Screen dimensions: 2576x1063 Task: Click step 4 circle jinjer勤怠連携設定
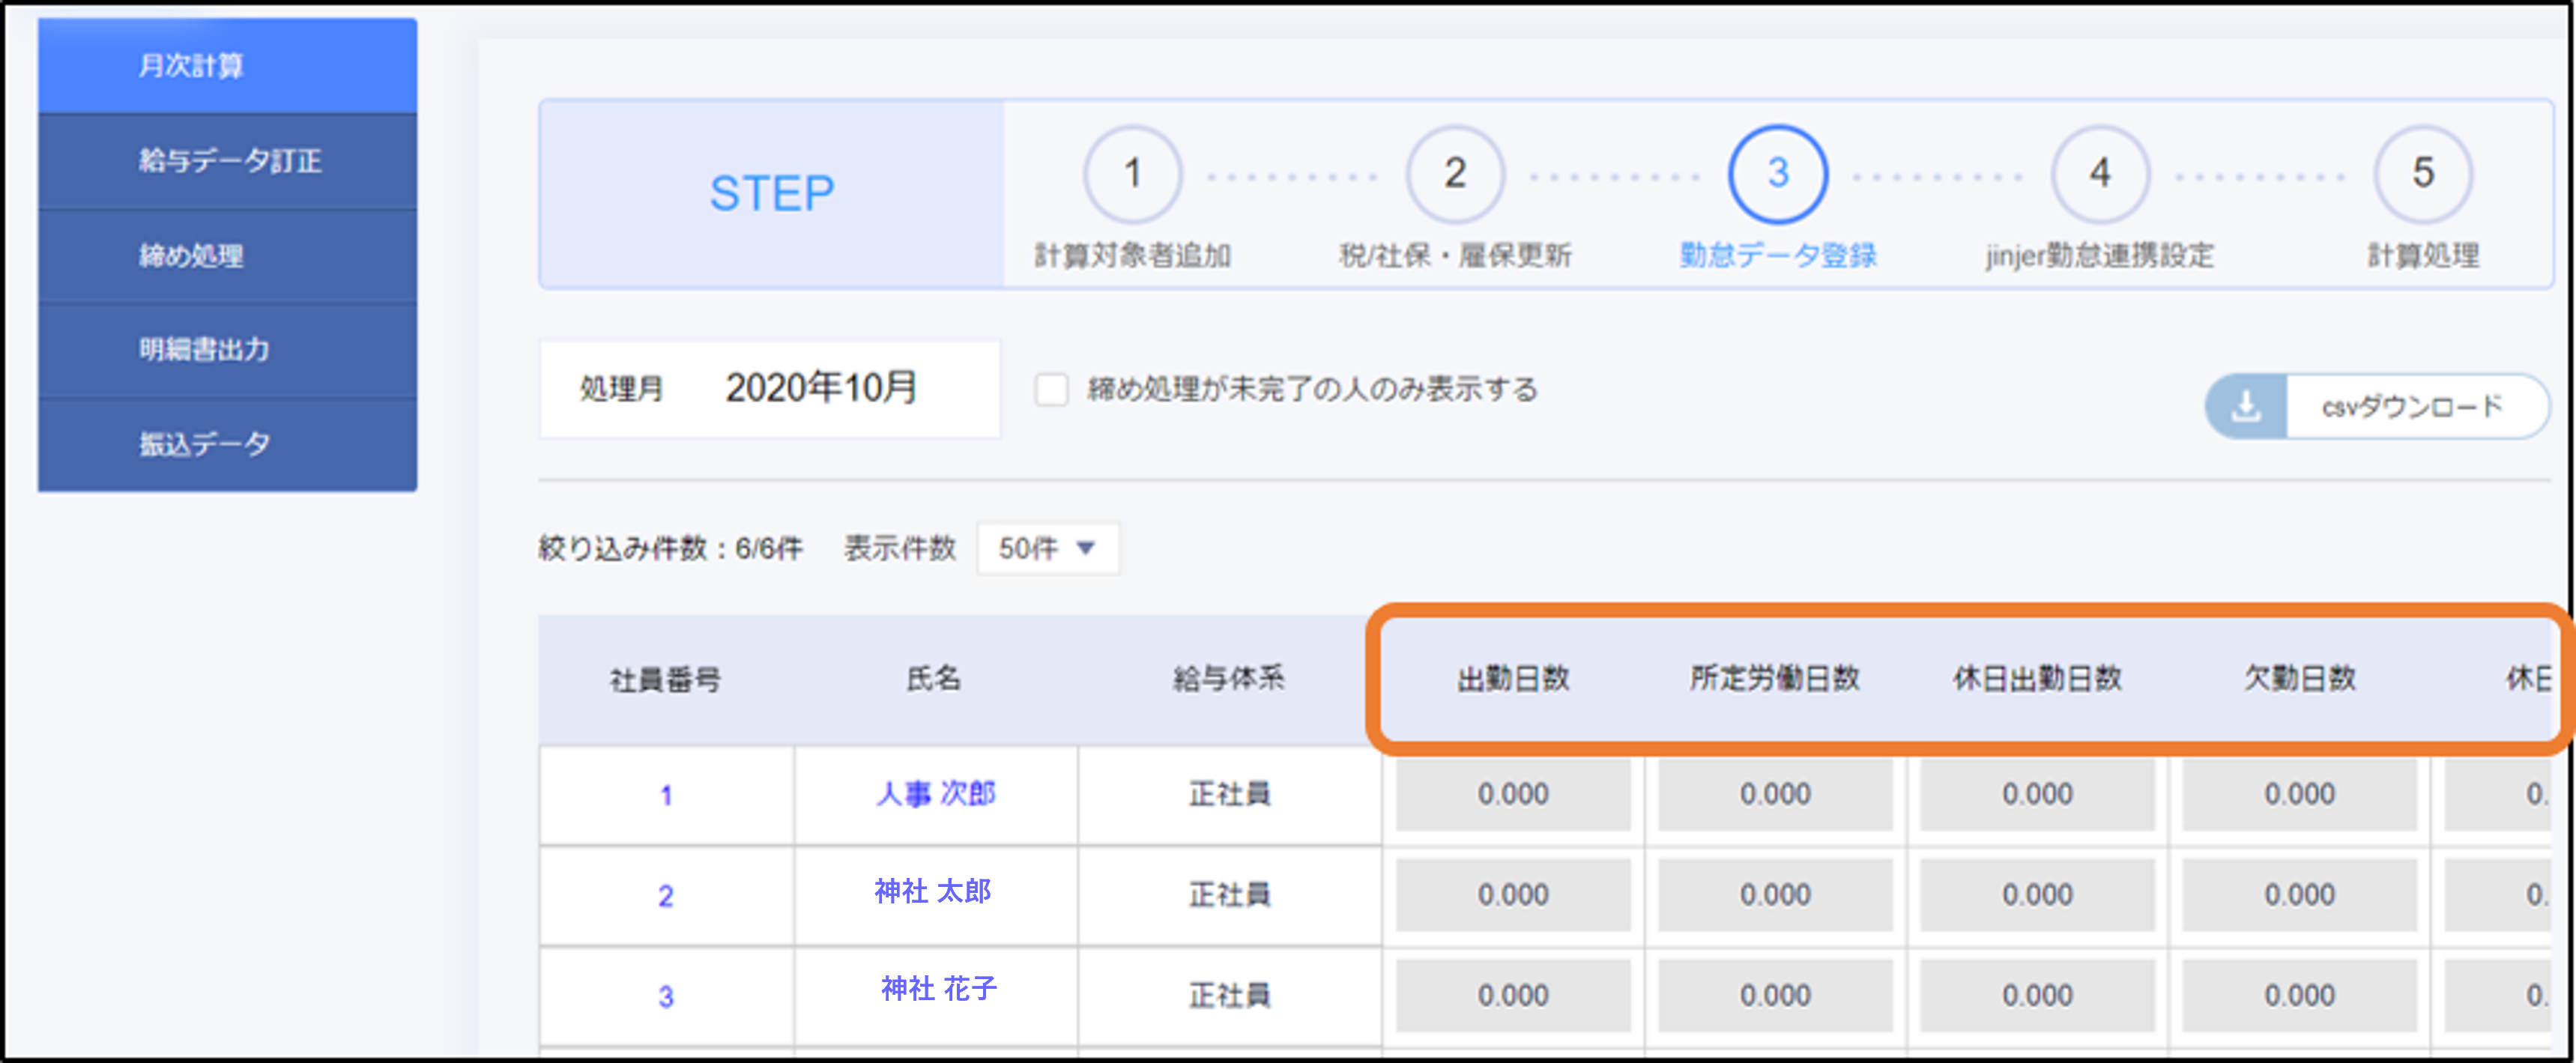pos(2100,174)
